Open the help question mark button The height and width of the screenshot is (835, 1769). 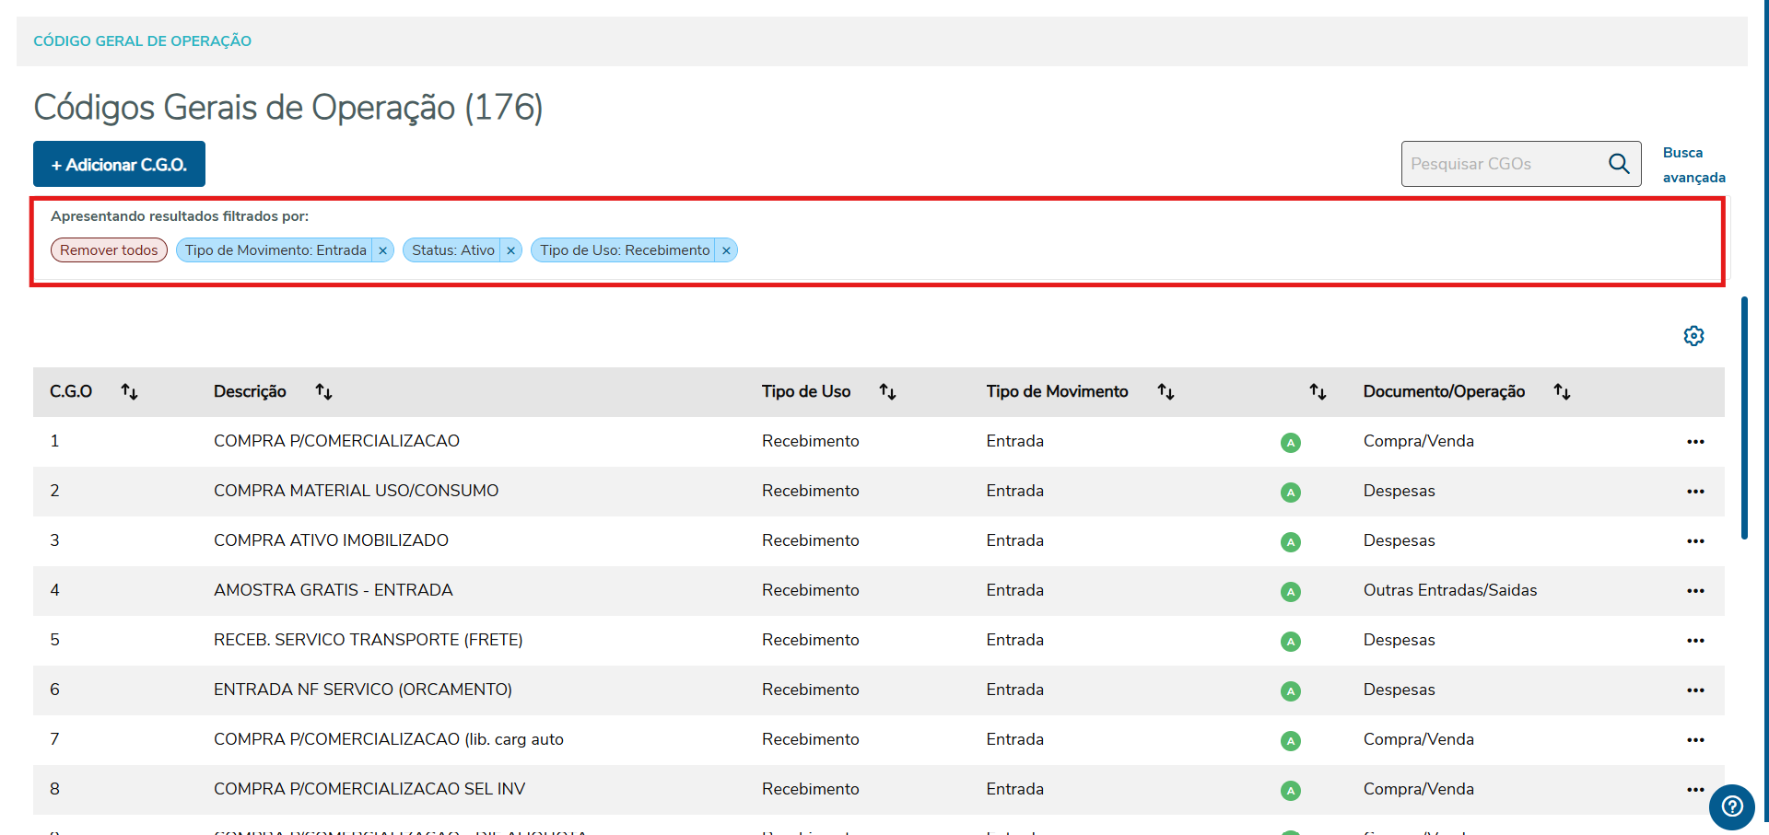click(1732, 807)
